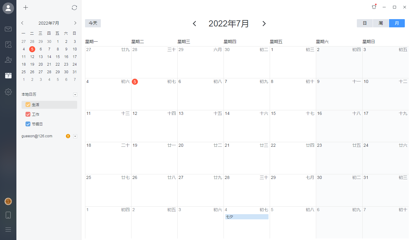Expand the gueeon@126.com account dropdown
Screen dimensions: 410x240
pyautogui.click(x=75, y=136)
